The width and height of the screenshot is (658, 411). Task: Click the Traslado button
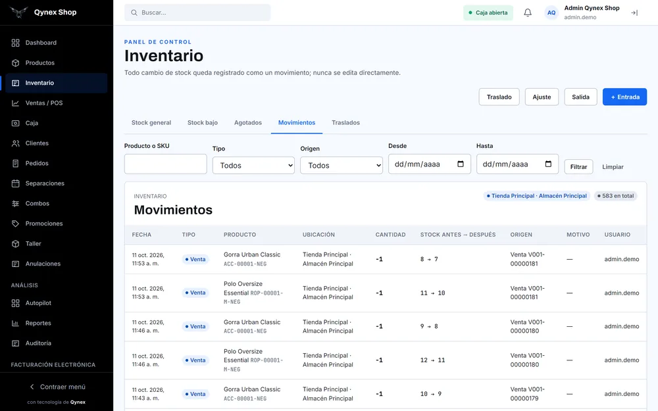click(x=499, y=97)
